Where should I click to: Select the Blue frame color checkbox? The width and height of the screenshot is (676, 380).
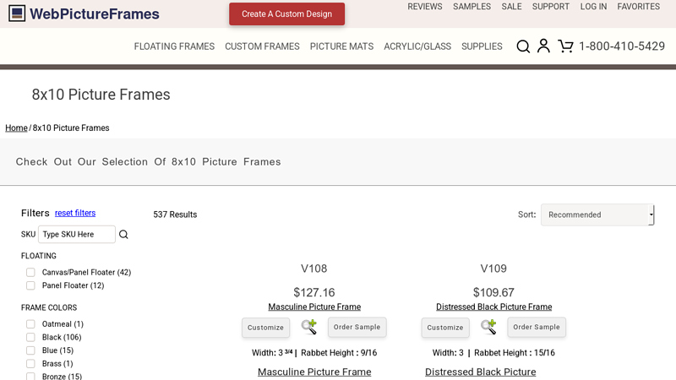30,350
